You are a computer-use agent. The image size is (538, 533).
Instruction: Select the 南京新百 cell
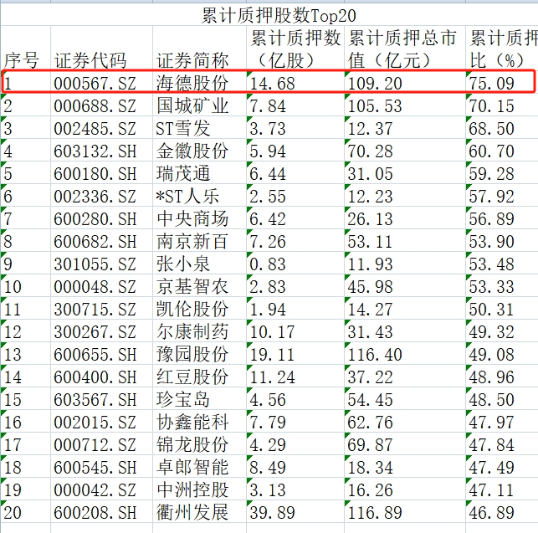coord(199,241)
